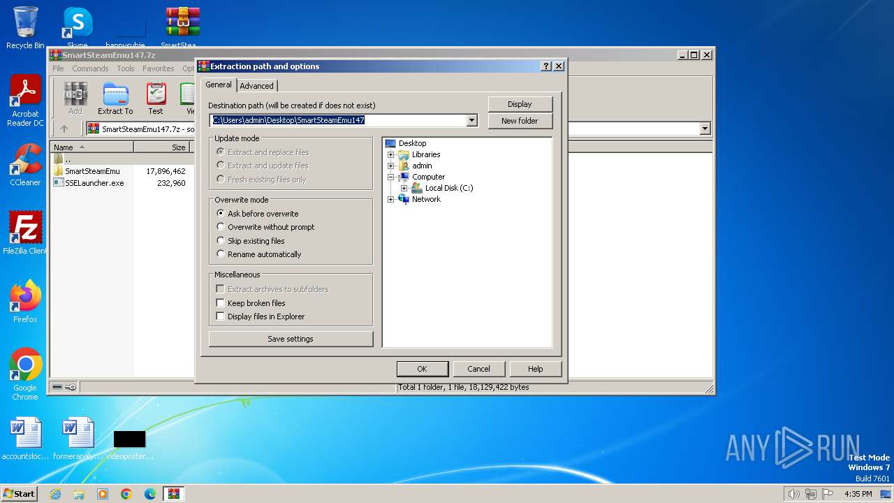This screenshot has width=894, height=503.
Task: Open Recycle Bin on the desktop
Action: pyautogui.click(x=25, y=28)
